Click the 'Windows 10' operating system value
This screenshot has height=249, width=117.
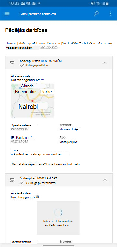pos(20,129)
